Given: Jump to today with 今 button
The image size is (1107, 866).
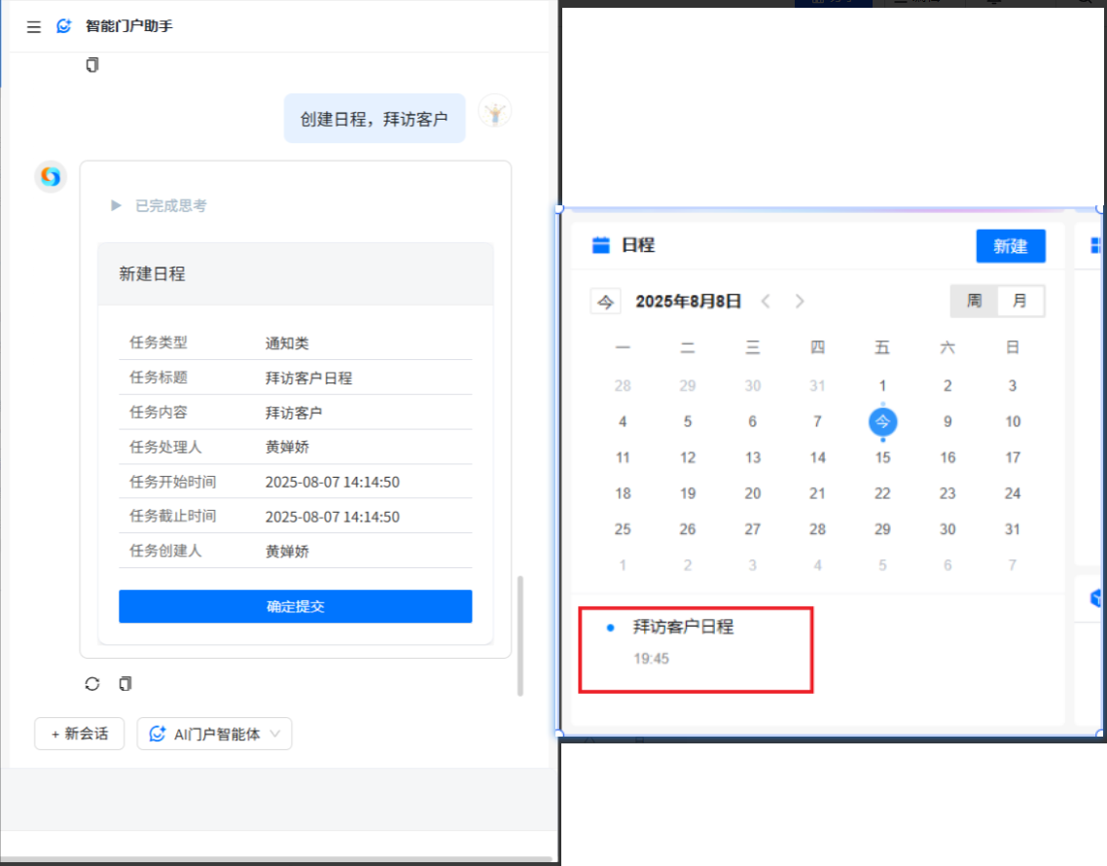Looking at the screenshot, I should [x=605, y=302].
